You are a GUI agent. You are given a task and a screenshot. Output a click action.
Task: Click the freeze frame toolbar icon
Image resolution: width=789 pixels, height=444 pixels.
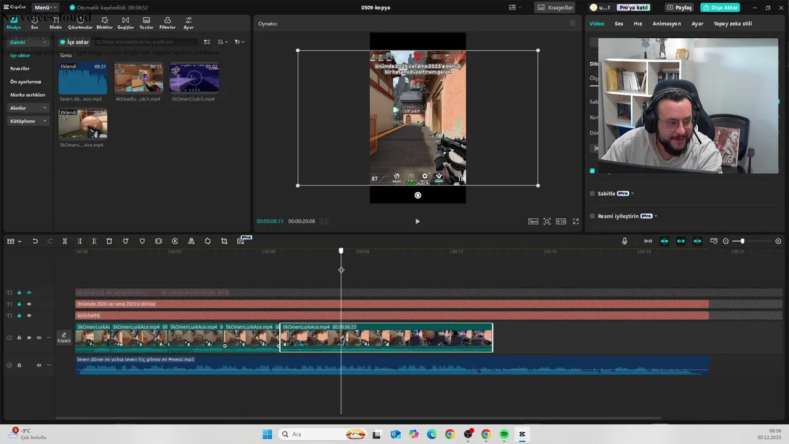tap(158, 241)
